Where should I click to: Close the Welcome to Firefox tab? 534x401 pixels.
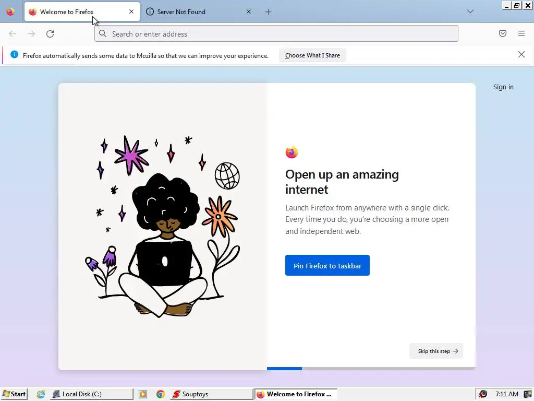tap(131, 11)
